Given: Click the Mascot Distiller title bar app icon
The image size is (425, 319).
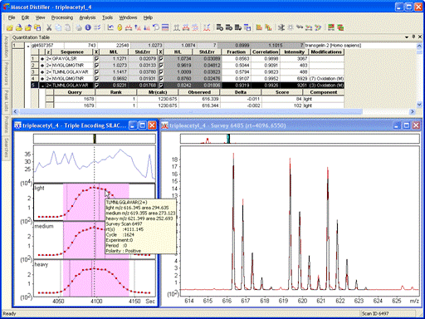Looking at the screenshot, I should tap(6, 7).
